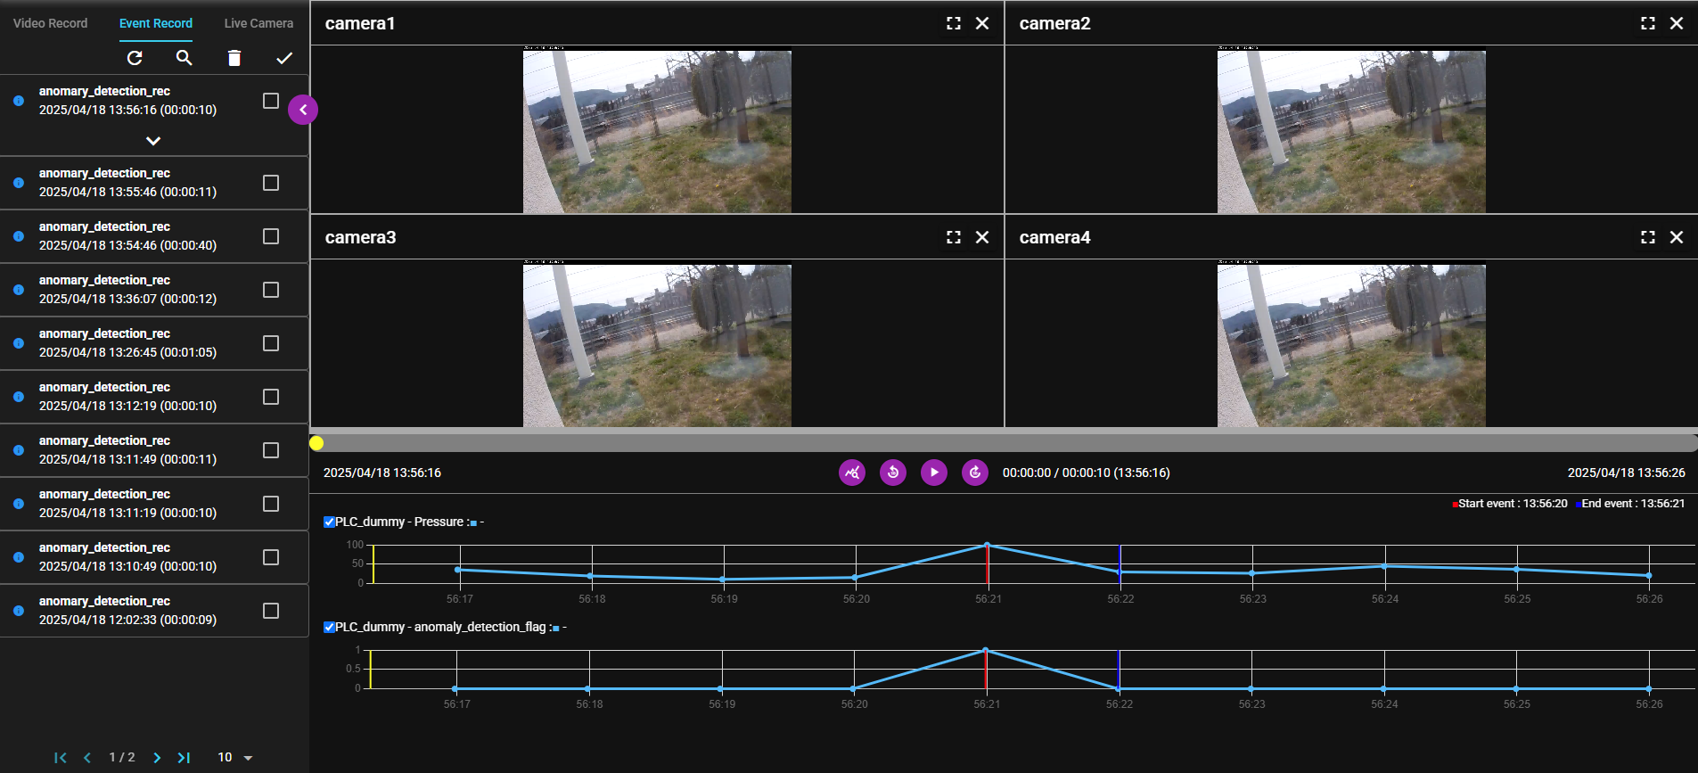1698x773 pixels.
Task: Expand details of the 13:56:16 event
Action: pyautogui.click(x=153, y=141)
